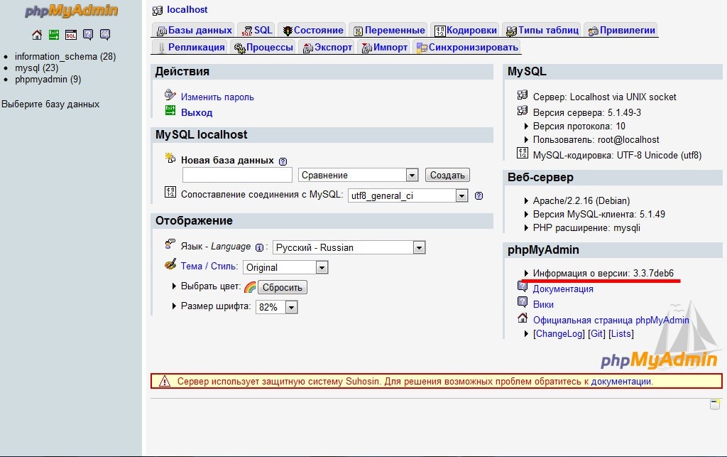Open Официальная страница phpMyAdmin link
Image resolution: width=727 pixels, height=457 pixels.
[611, 320]
